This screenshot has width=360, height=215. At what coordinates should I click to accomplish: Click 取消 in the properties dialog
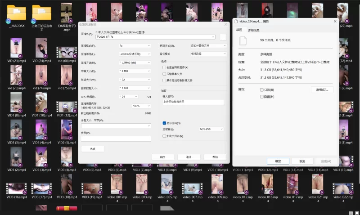pos(302,161)
